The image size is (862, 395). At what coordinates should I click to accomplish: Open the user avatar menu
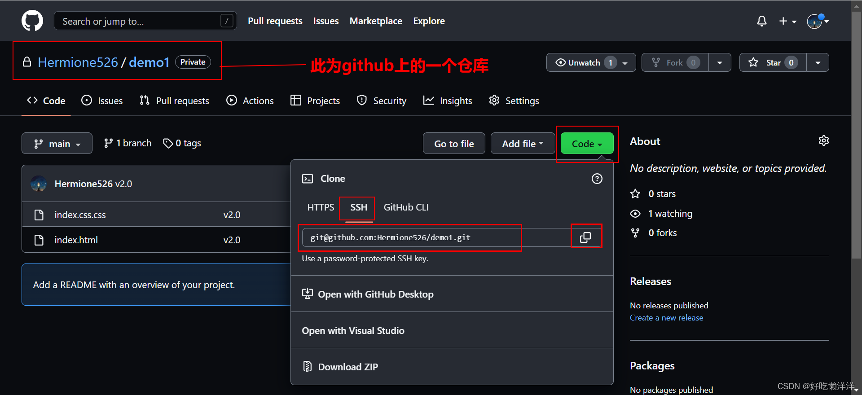(x=818, y=21)
